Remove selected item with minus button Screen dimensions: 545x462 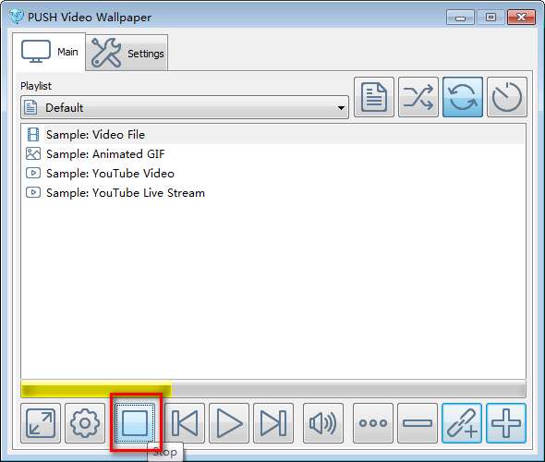(418, 423)
